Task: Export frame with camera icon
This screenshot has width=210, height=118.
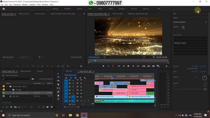Action: pyautogui.click(x=154, y=66)
